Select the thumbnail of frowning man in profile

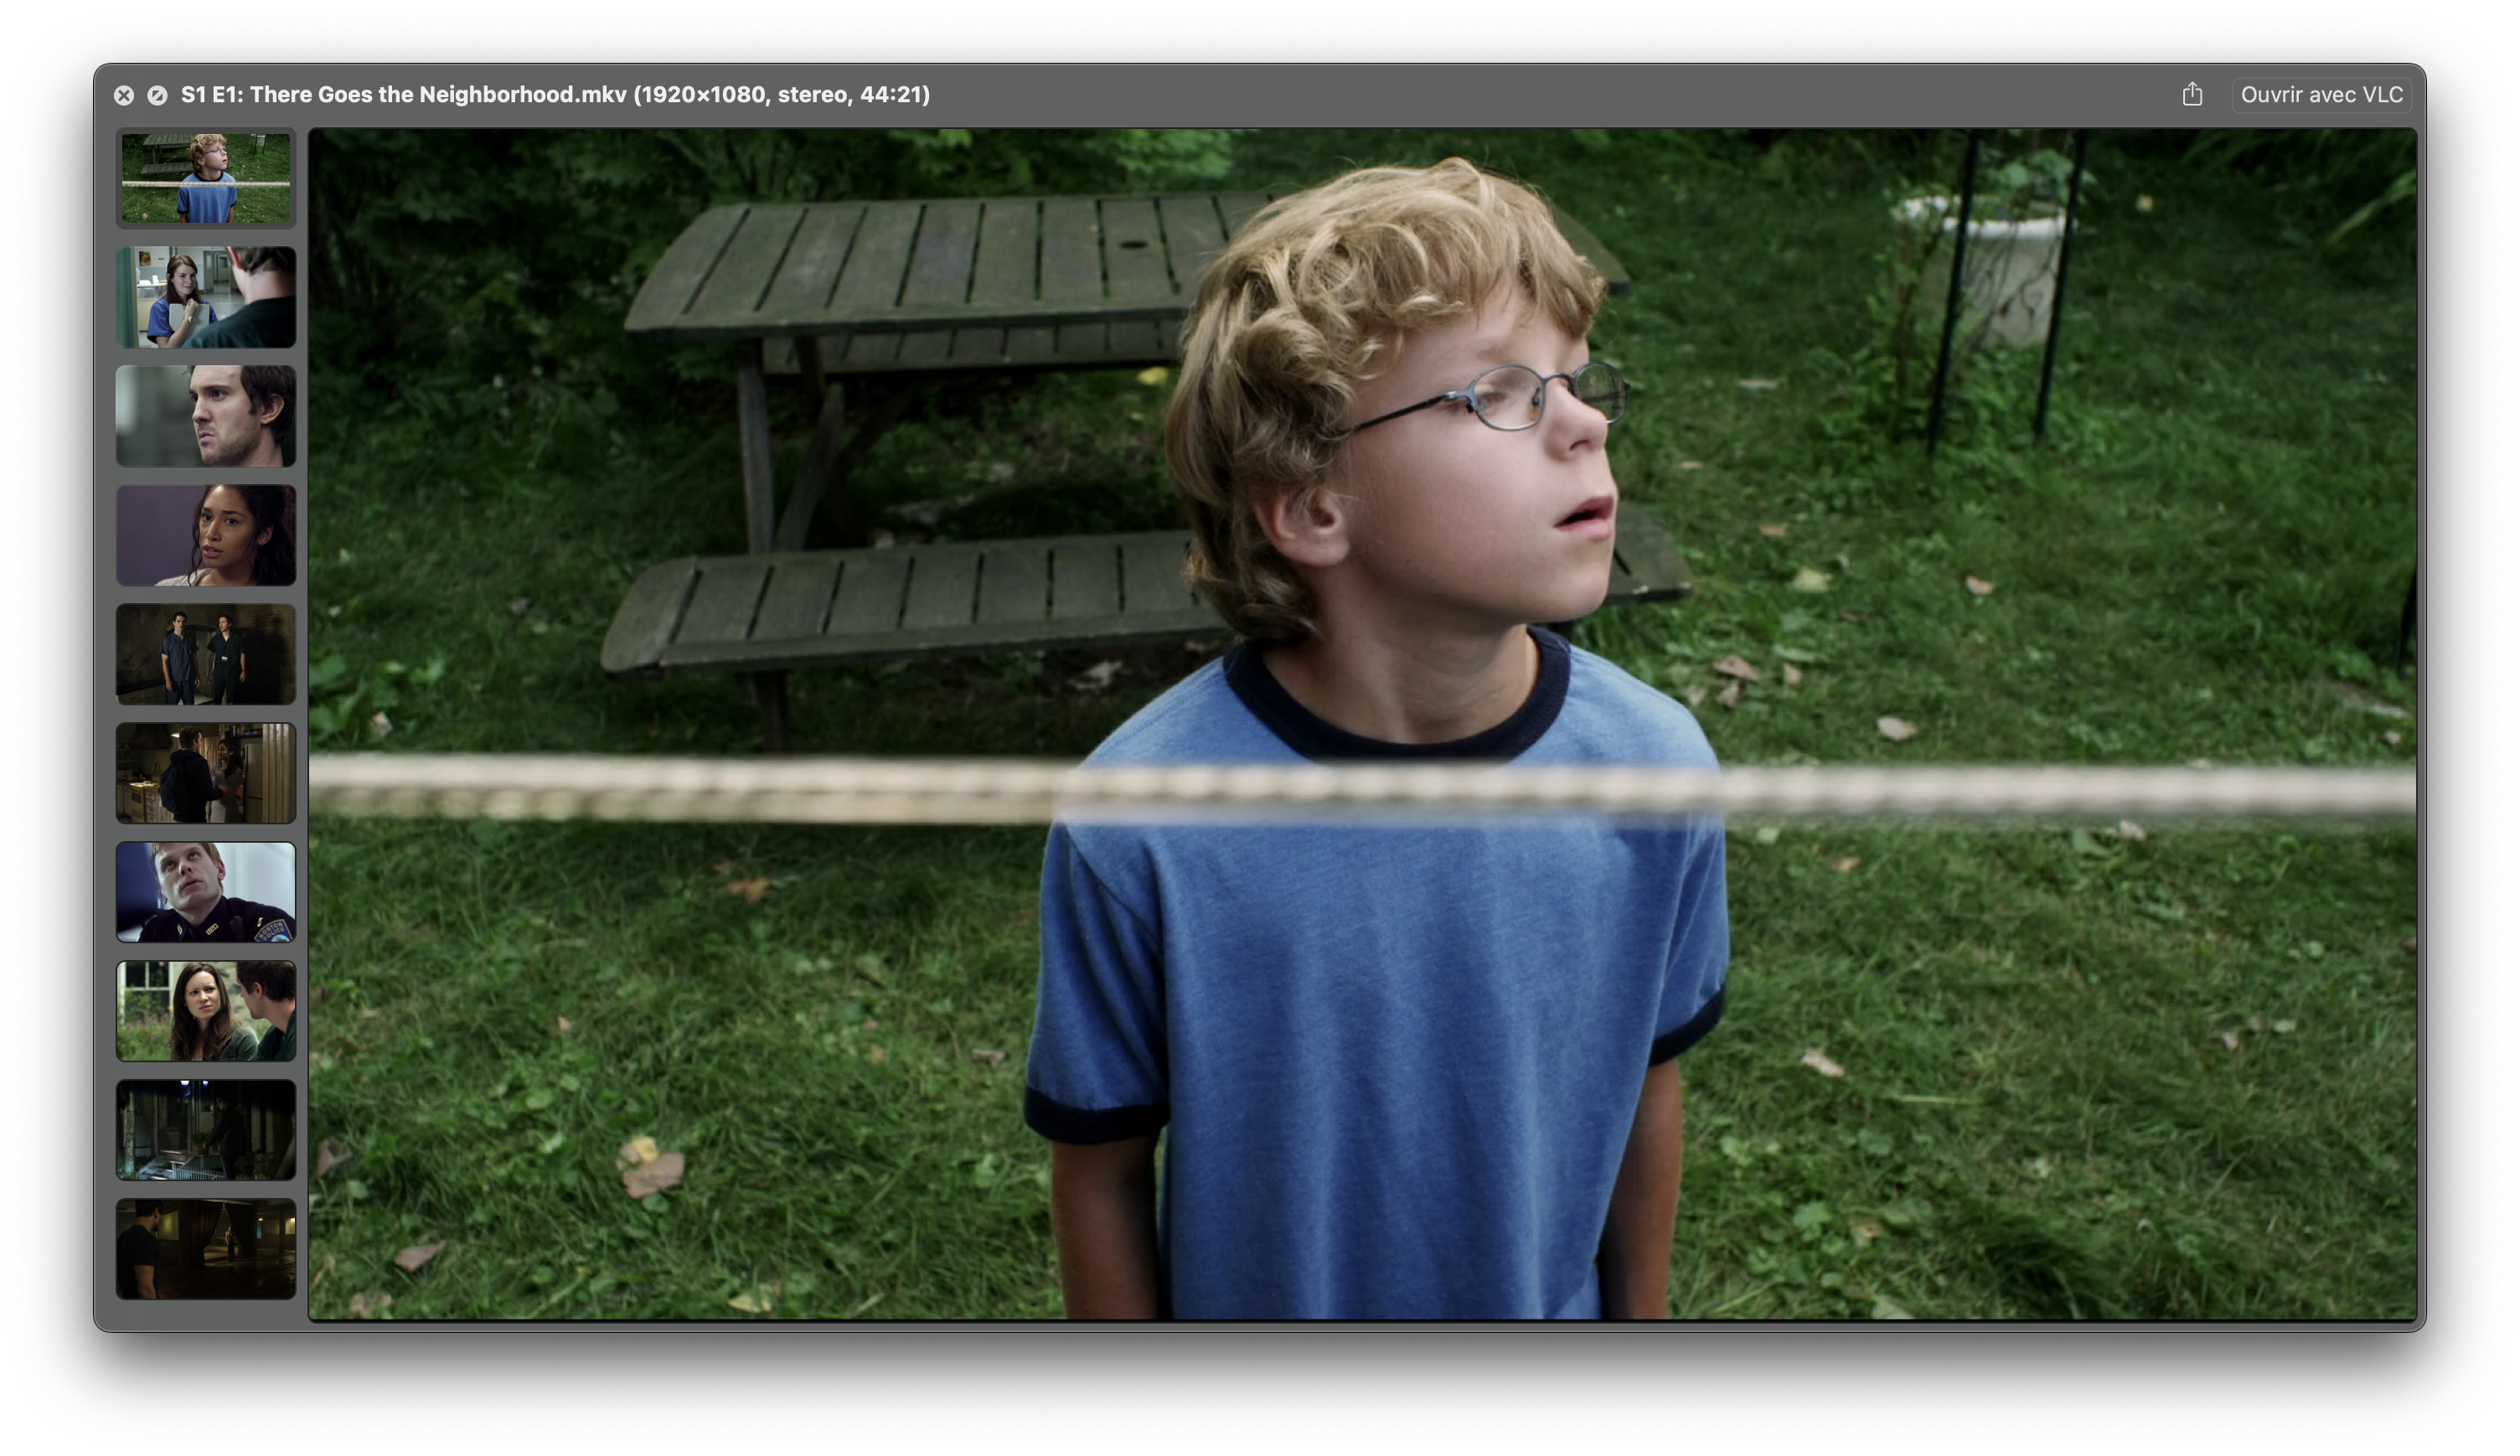click(206, 416)
